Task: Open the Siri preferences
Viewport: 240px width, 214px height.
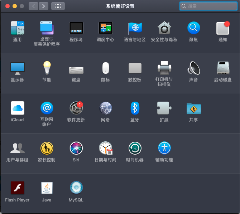Action: (x=76, y=148)
